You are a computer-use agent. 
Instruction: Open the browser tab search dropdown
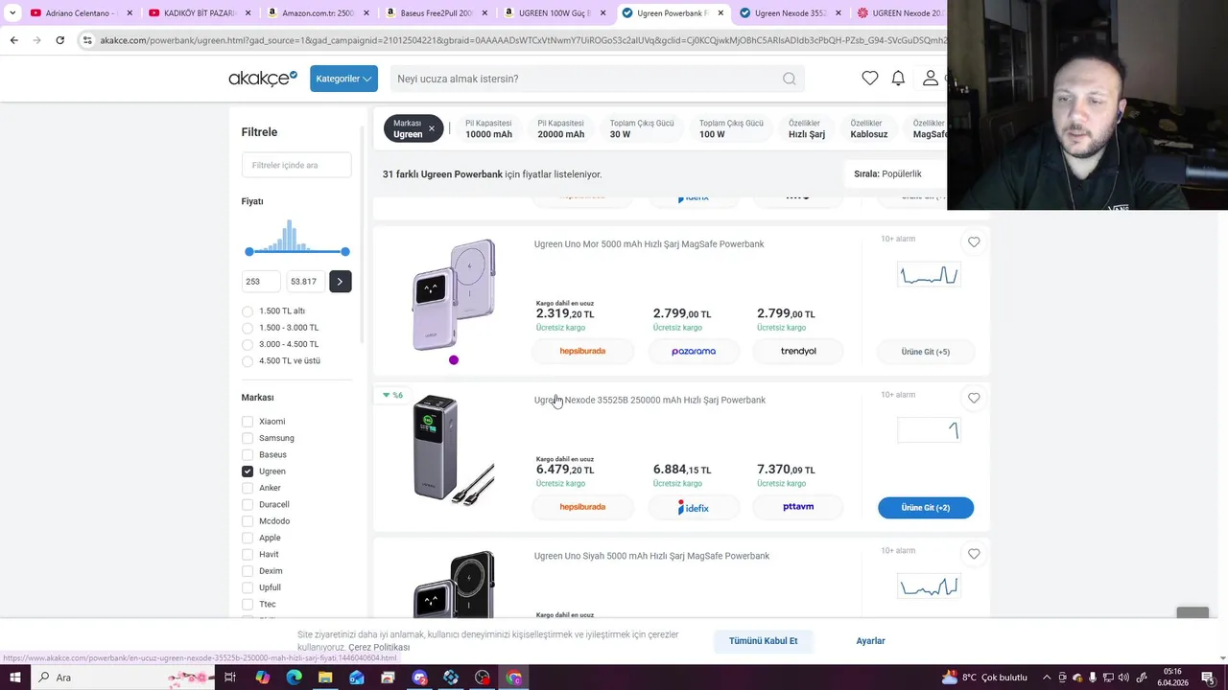tap(12, 12)
